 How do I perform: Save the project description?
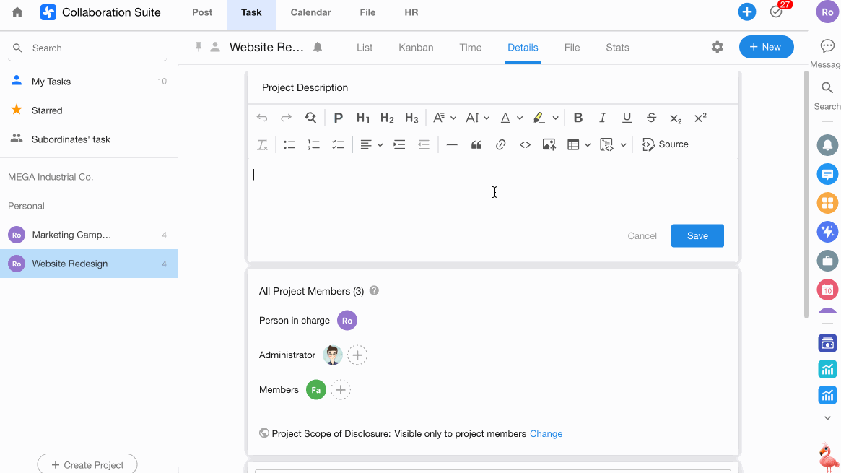click(697, 235)
